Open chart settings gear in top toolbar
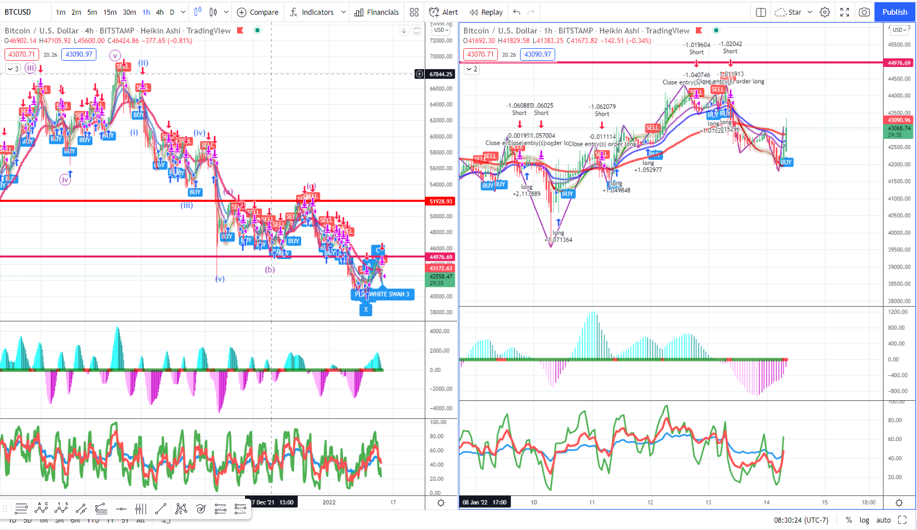 pos(825,12)
